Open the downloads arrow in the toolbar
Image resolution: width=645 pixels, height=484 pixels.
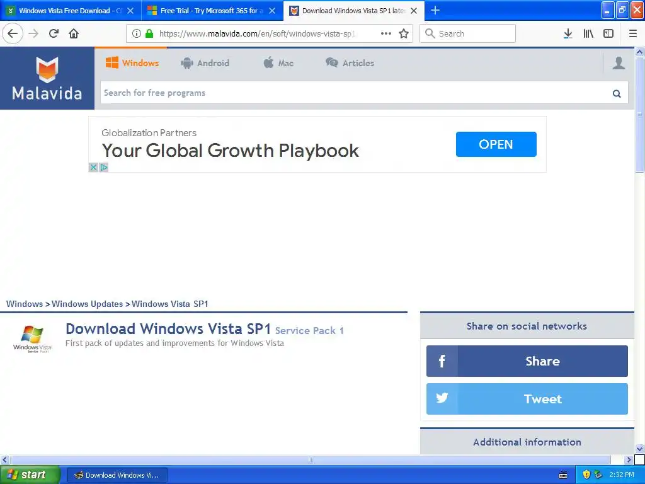point(568,33)
